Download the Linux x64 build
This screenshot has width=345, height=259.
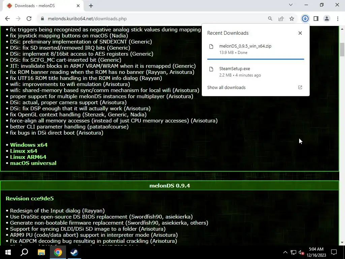point(24,151)
